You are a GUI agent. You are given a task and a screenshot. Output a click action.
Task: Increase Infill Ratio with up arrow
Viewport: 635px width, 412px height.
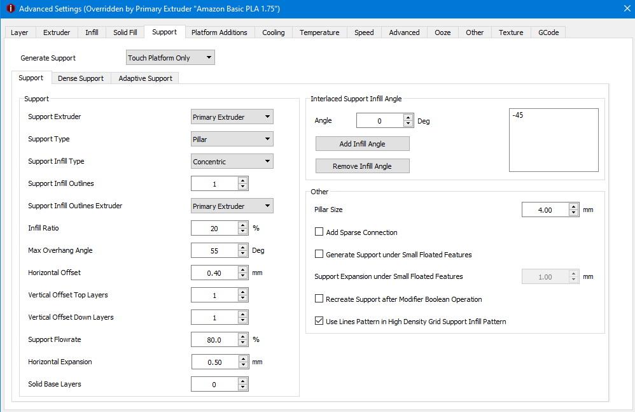tap(242, 225)
